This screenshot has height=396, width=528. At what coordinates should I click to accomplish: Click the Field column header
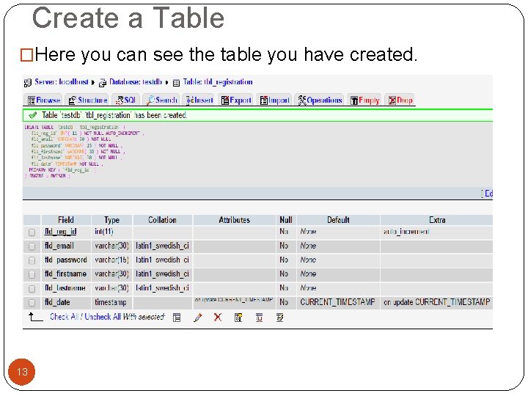[66, 220]
